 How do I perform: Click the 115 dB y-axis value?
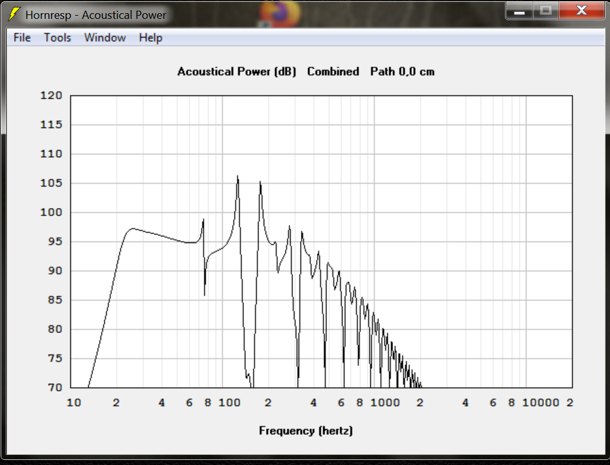(x=51, y=124)
